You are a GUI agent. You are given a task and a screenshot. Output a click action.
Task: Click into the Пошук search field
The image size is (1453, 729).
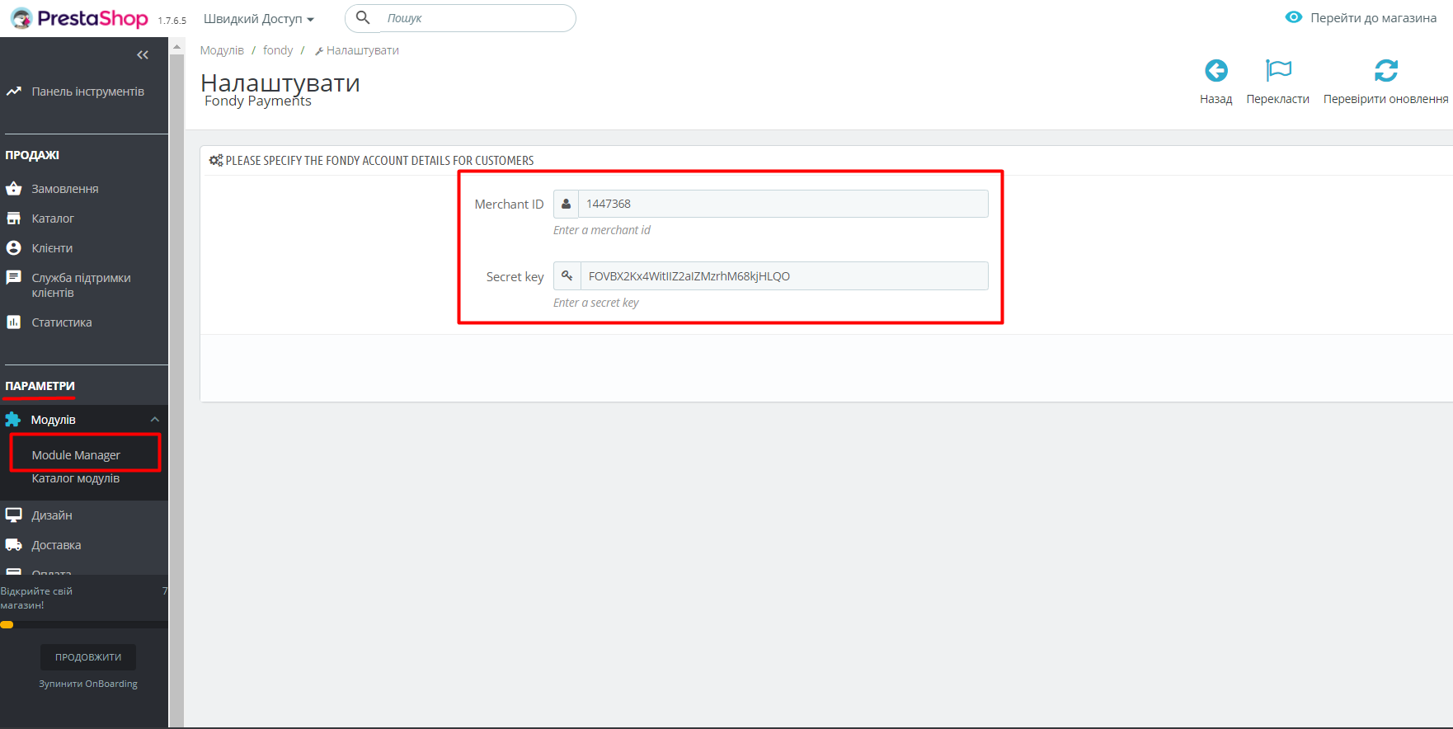pos(477,18)
